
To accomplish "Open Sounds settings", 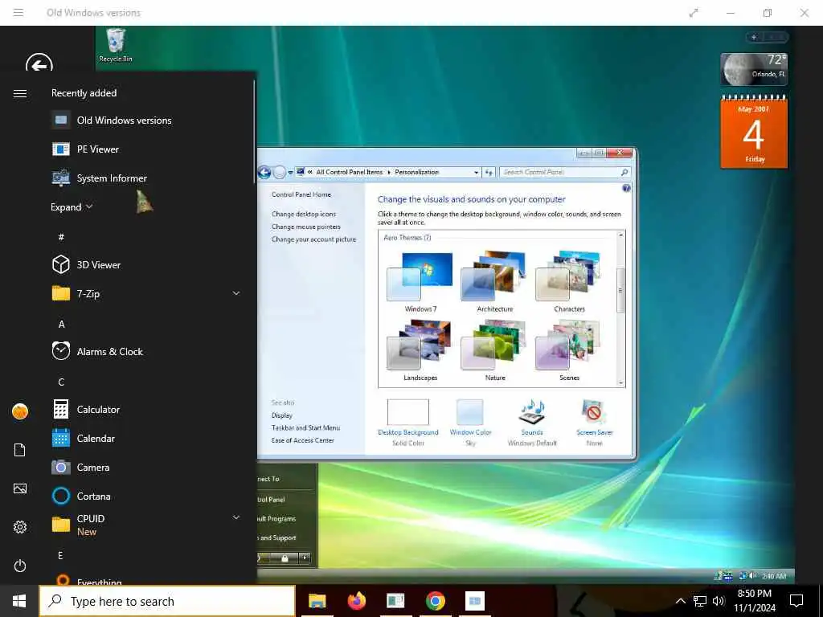I will [x=532, y=423].
